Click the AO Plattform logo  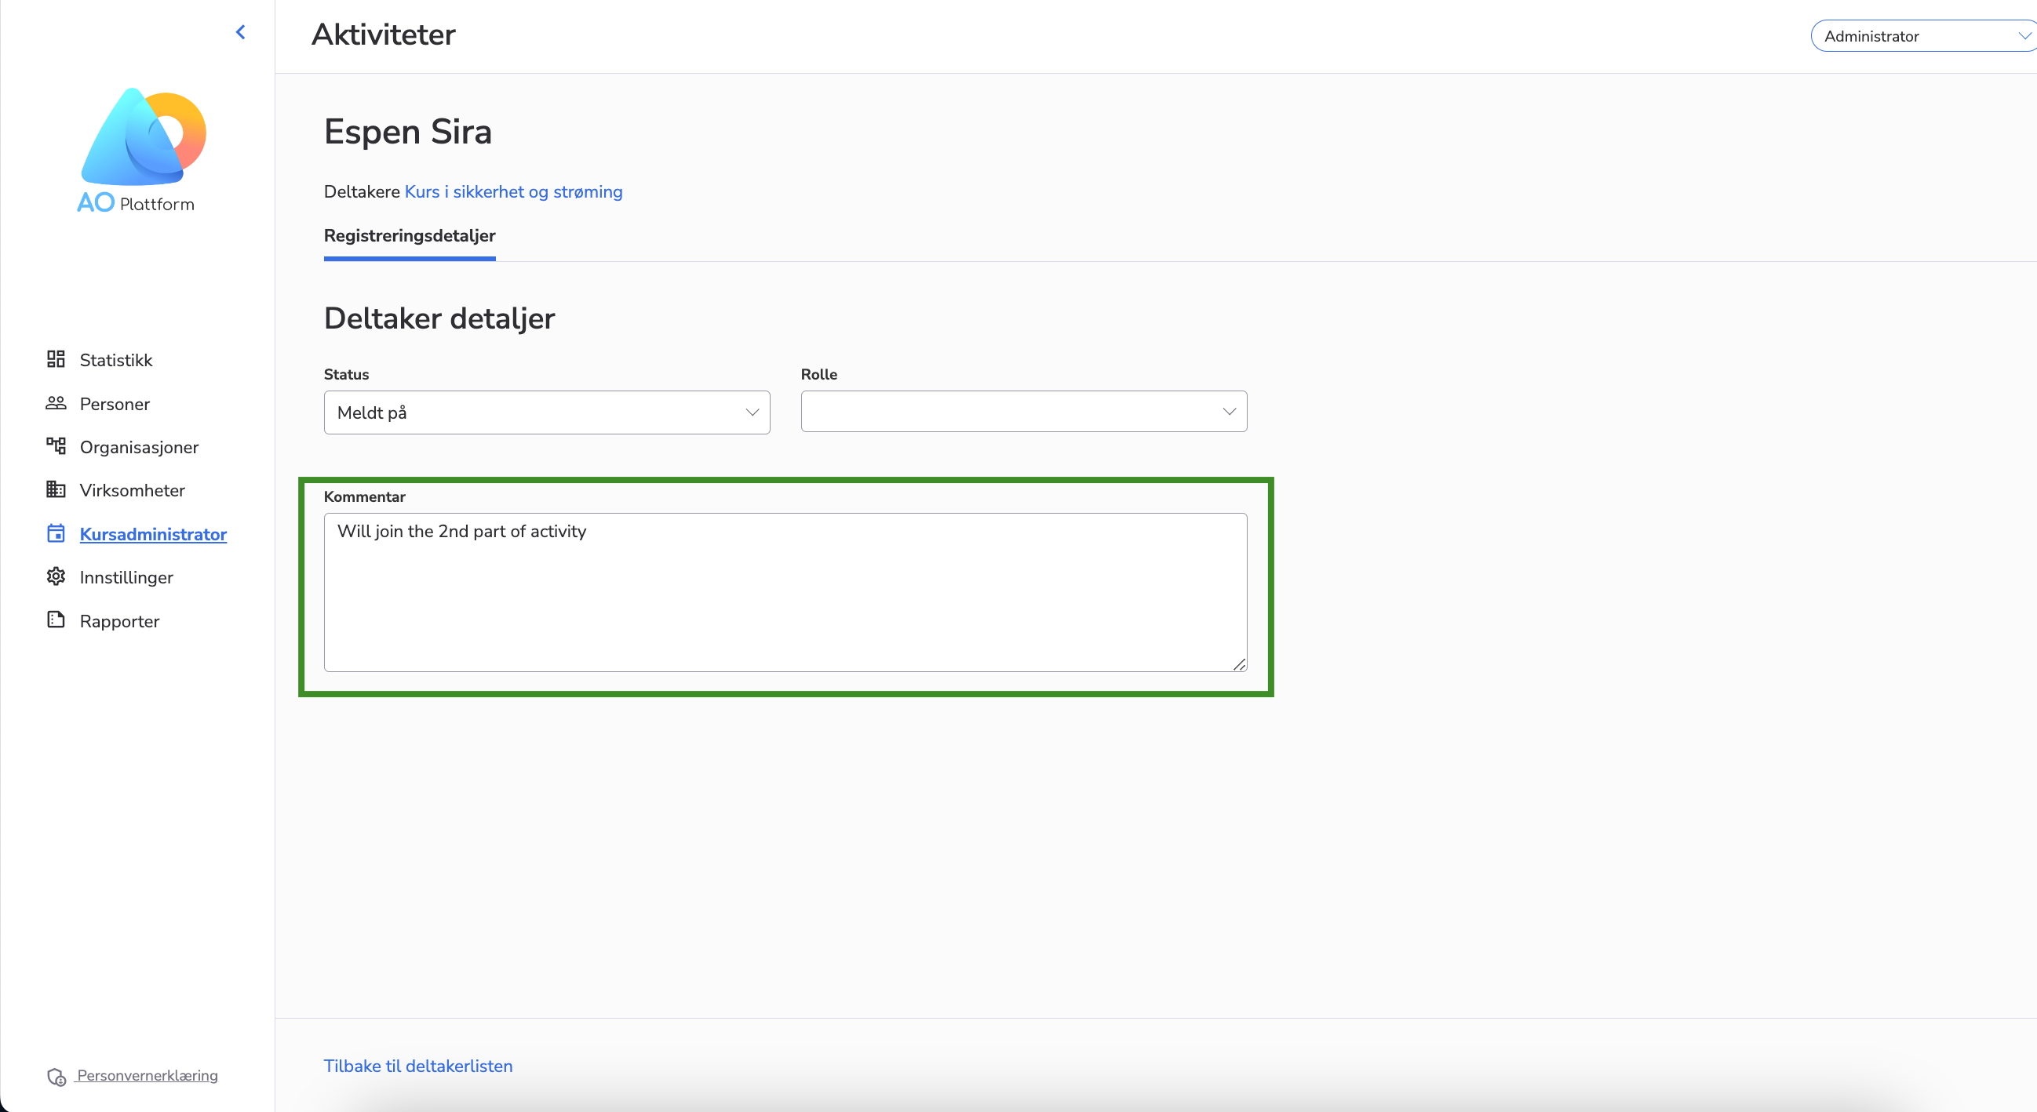(x=143, y=150)
